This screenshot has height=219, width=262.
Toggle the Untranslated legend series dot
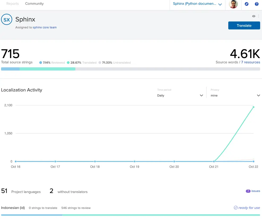100,63
